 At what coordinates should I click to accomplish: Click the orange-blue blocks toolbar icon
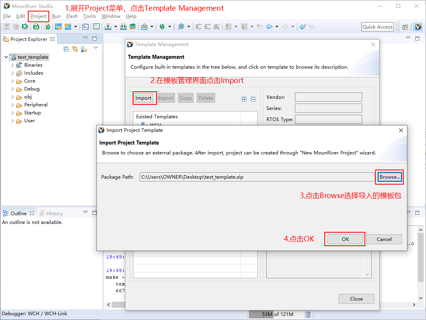[68, 27]
